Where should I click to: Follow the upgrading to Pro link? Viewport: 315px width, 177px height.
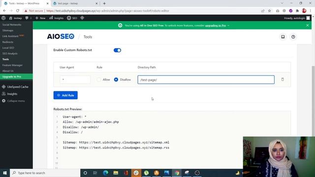click(216, 26)
